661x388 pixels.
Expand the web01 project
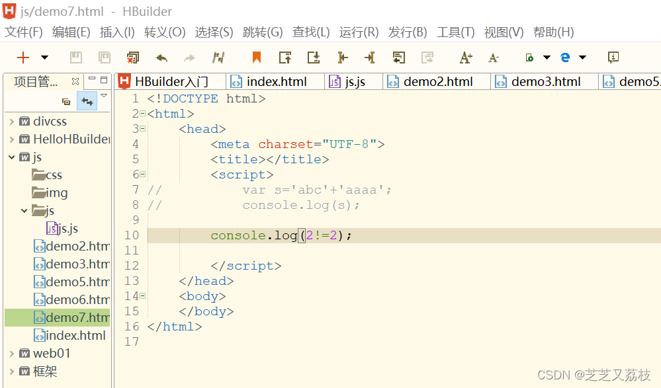point(12,354)
